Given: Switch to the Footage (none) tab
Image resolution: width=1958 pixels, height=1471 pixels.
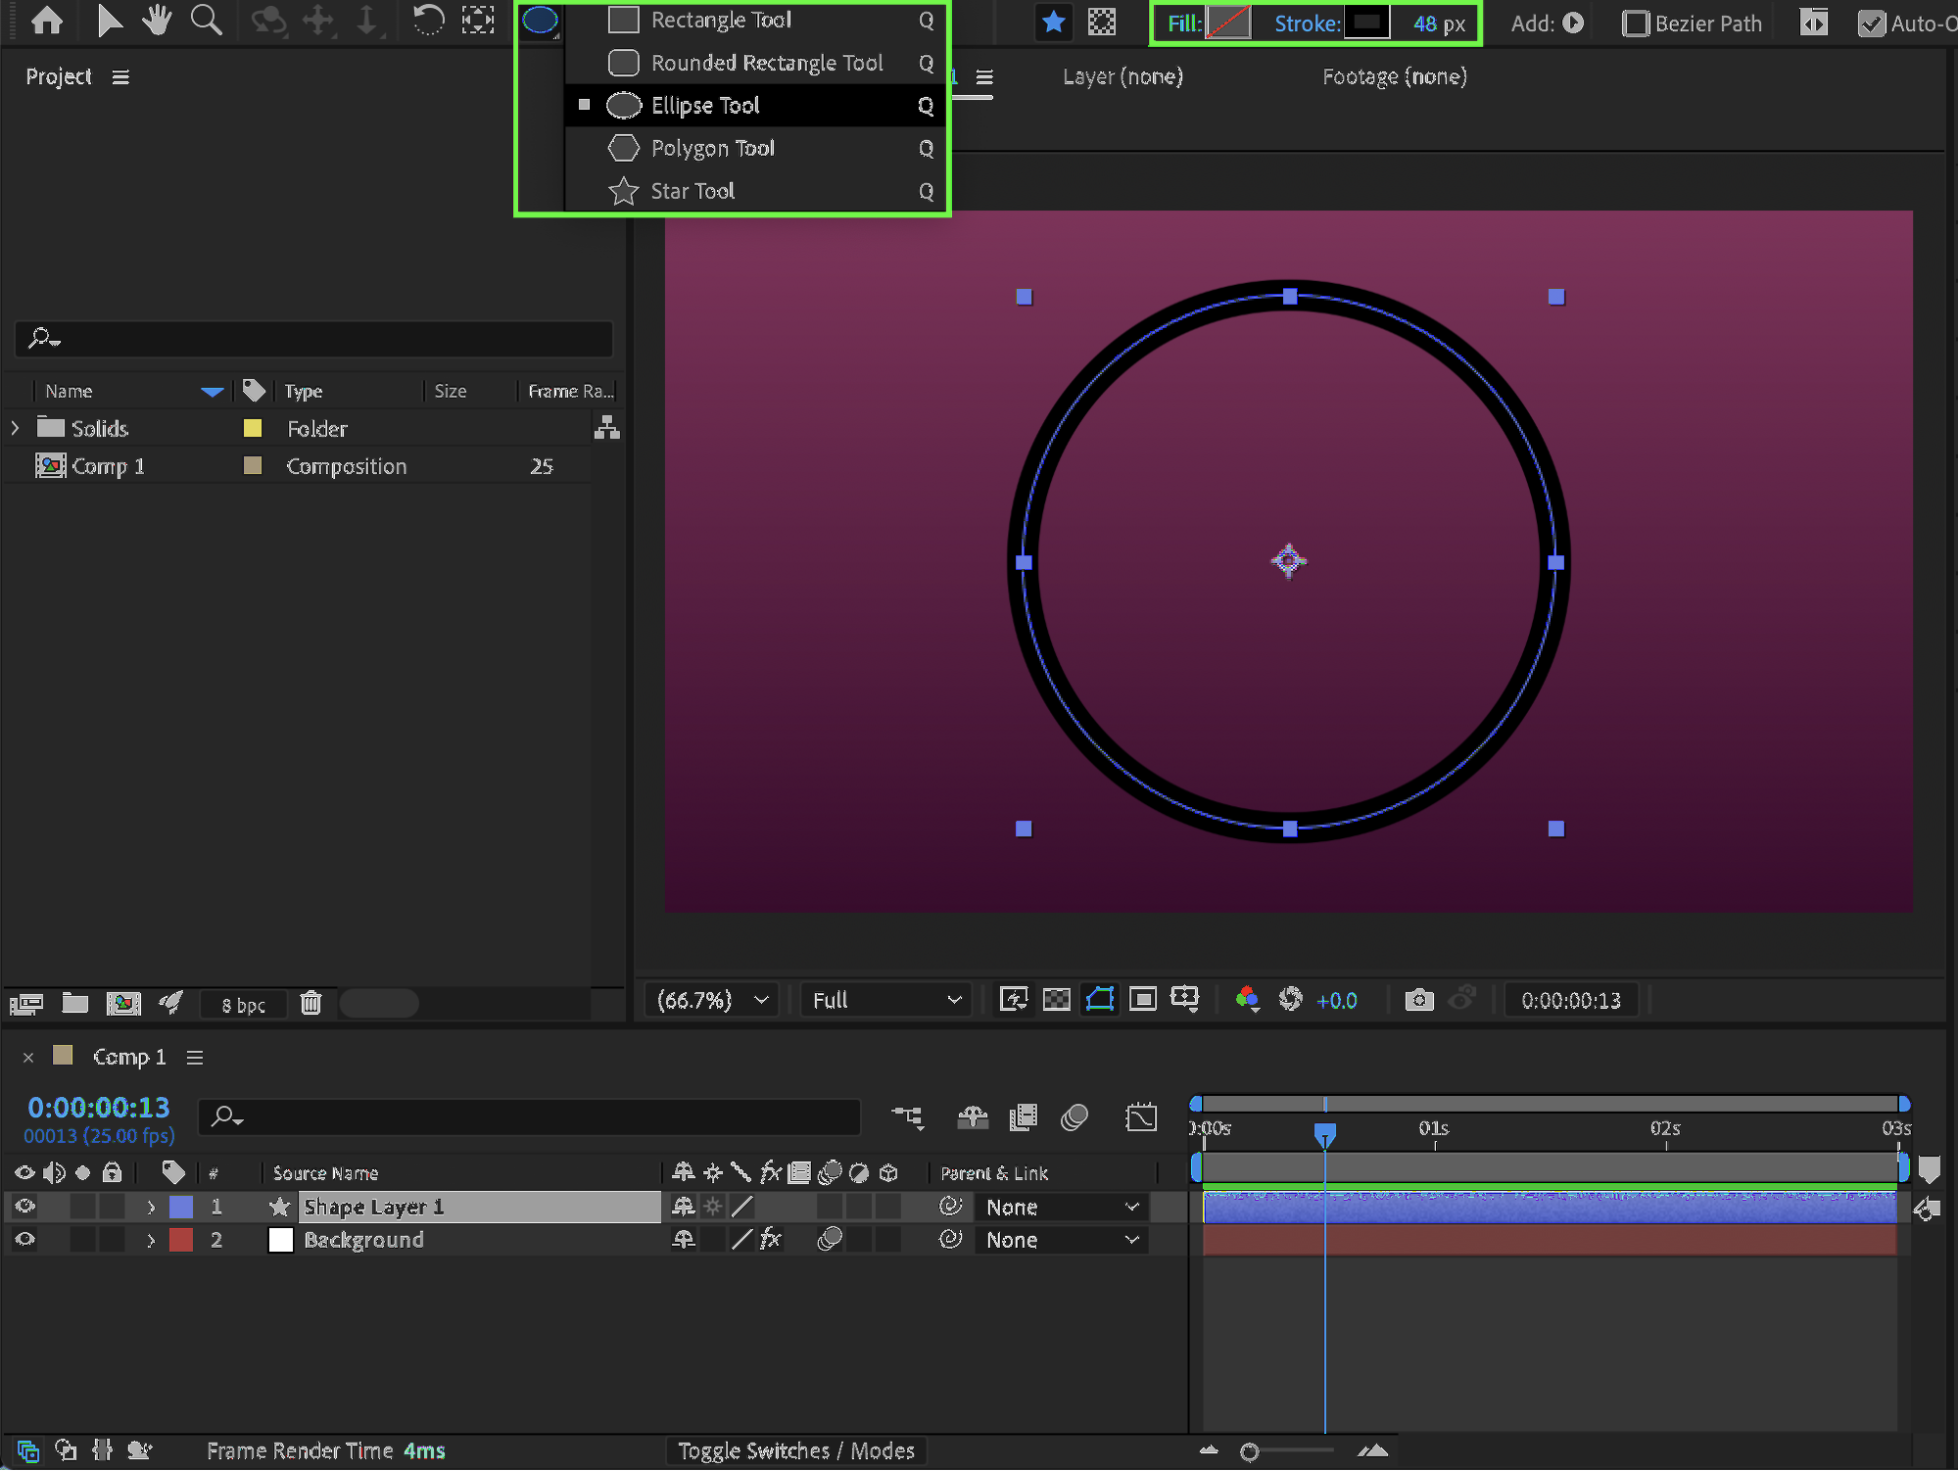Looking at the screenshot, I should [x=1395, y=76].
